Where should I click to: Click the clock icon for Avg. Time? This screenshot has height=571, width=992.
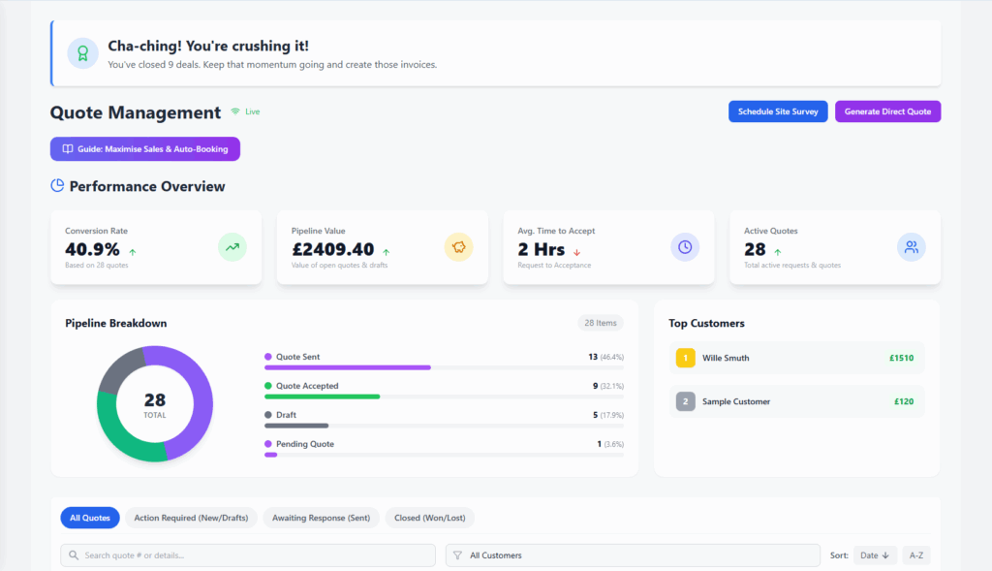click(x=685, y=247)
